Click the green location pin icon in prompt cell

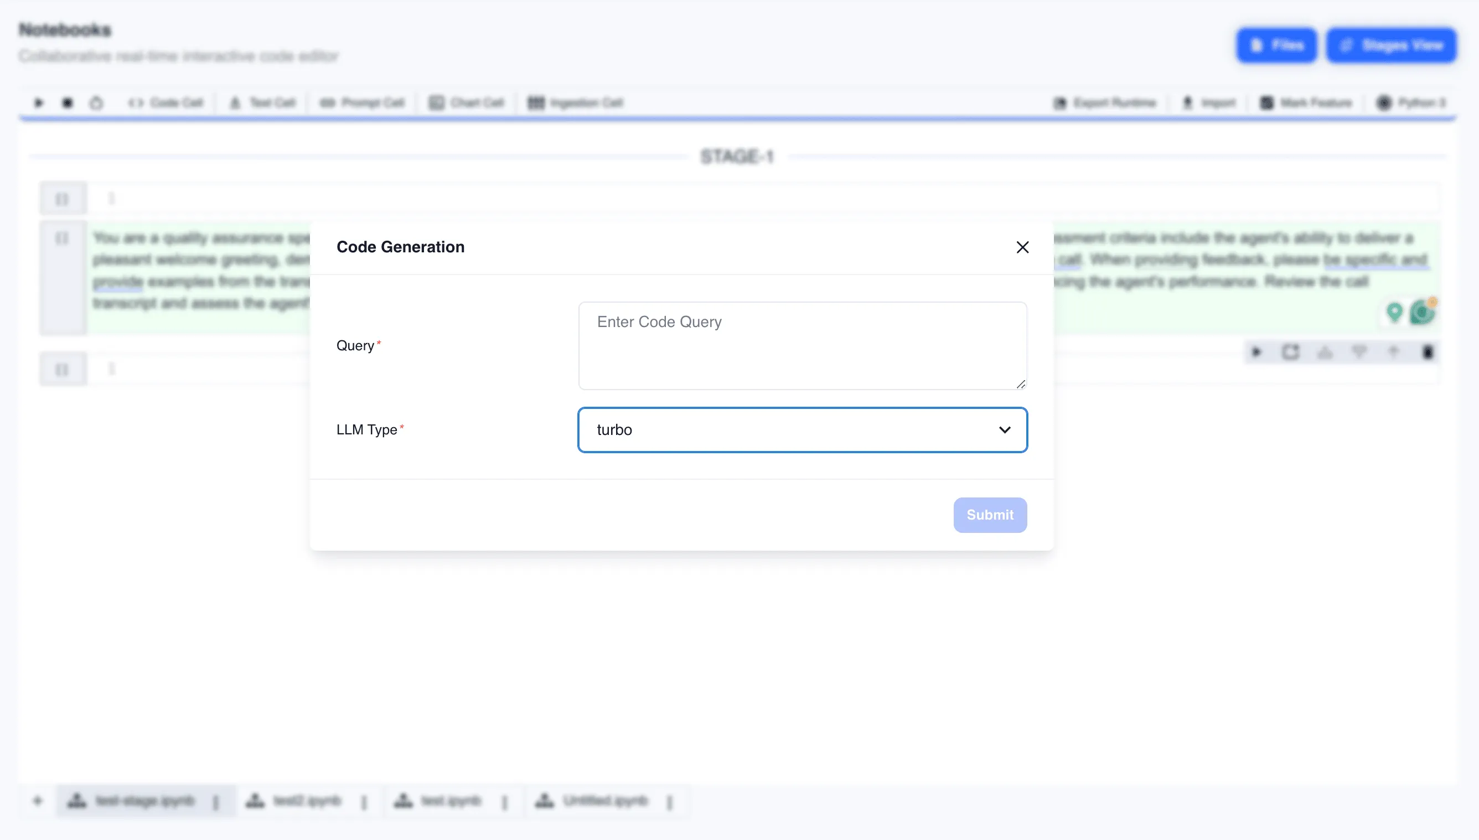tap(1394, 312)
